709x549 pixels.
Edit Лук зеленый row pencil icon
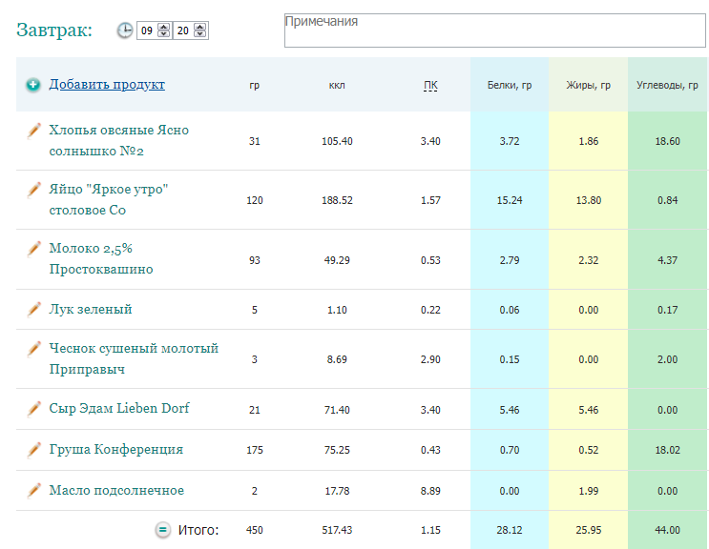(x=34, y=309)
